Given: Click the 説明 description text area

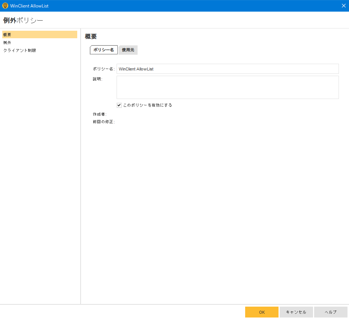Looking at the screenshot, I should [x=228, y=87].
